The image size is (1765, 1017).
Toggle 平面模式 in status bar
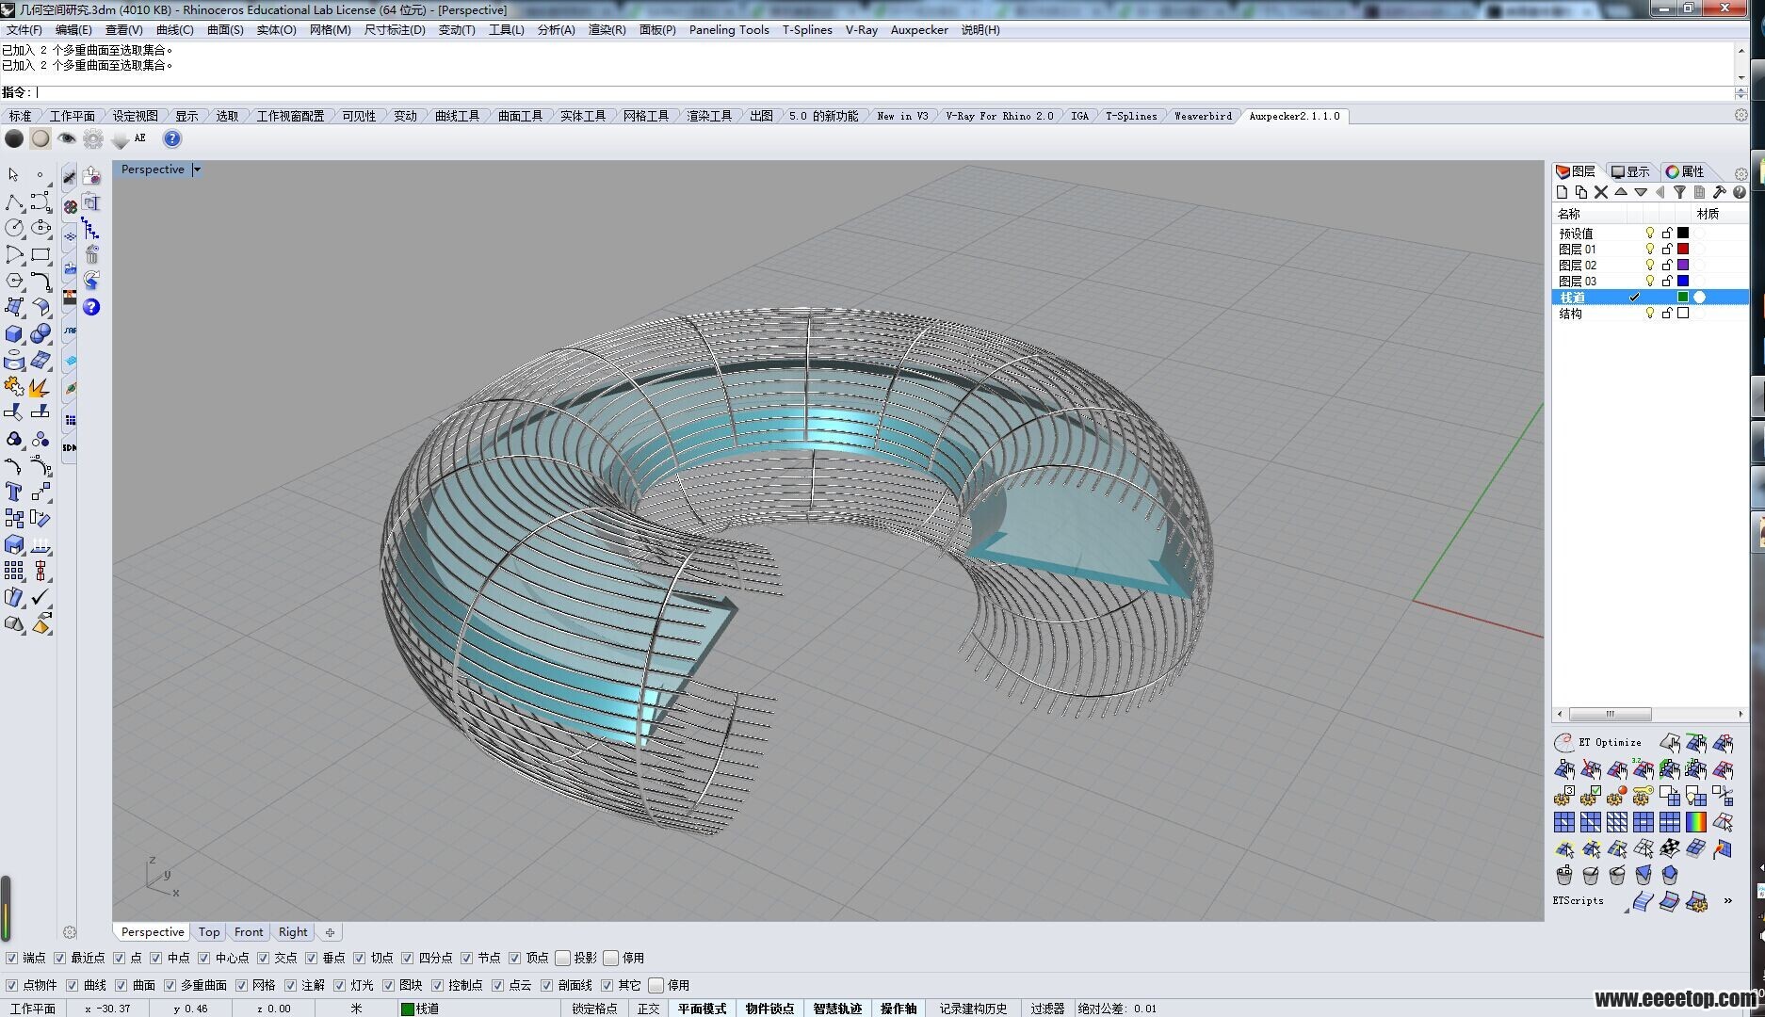click(702, 1009)
